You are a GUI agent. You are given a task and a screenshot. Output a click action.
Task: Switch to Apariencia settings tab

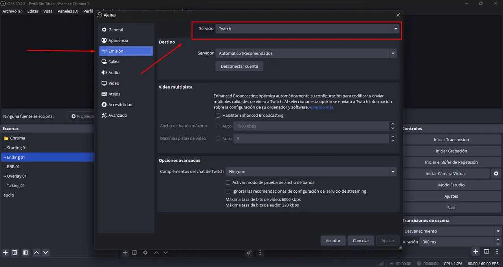[126, 41]
